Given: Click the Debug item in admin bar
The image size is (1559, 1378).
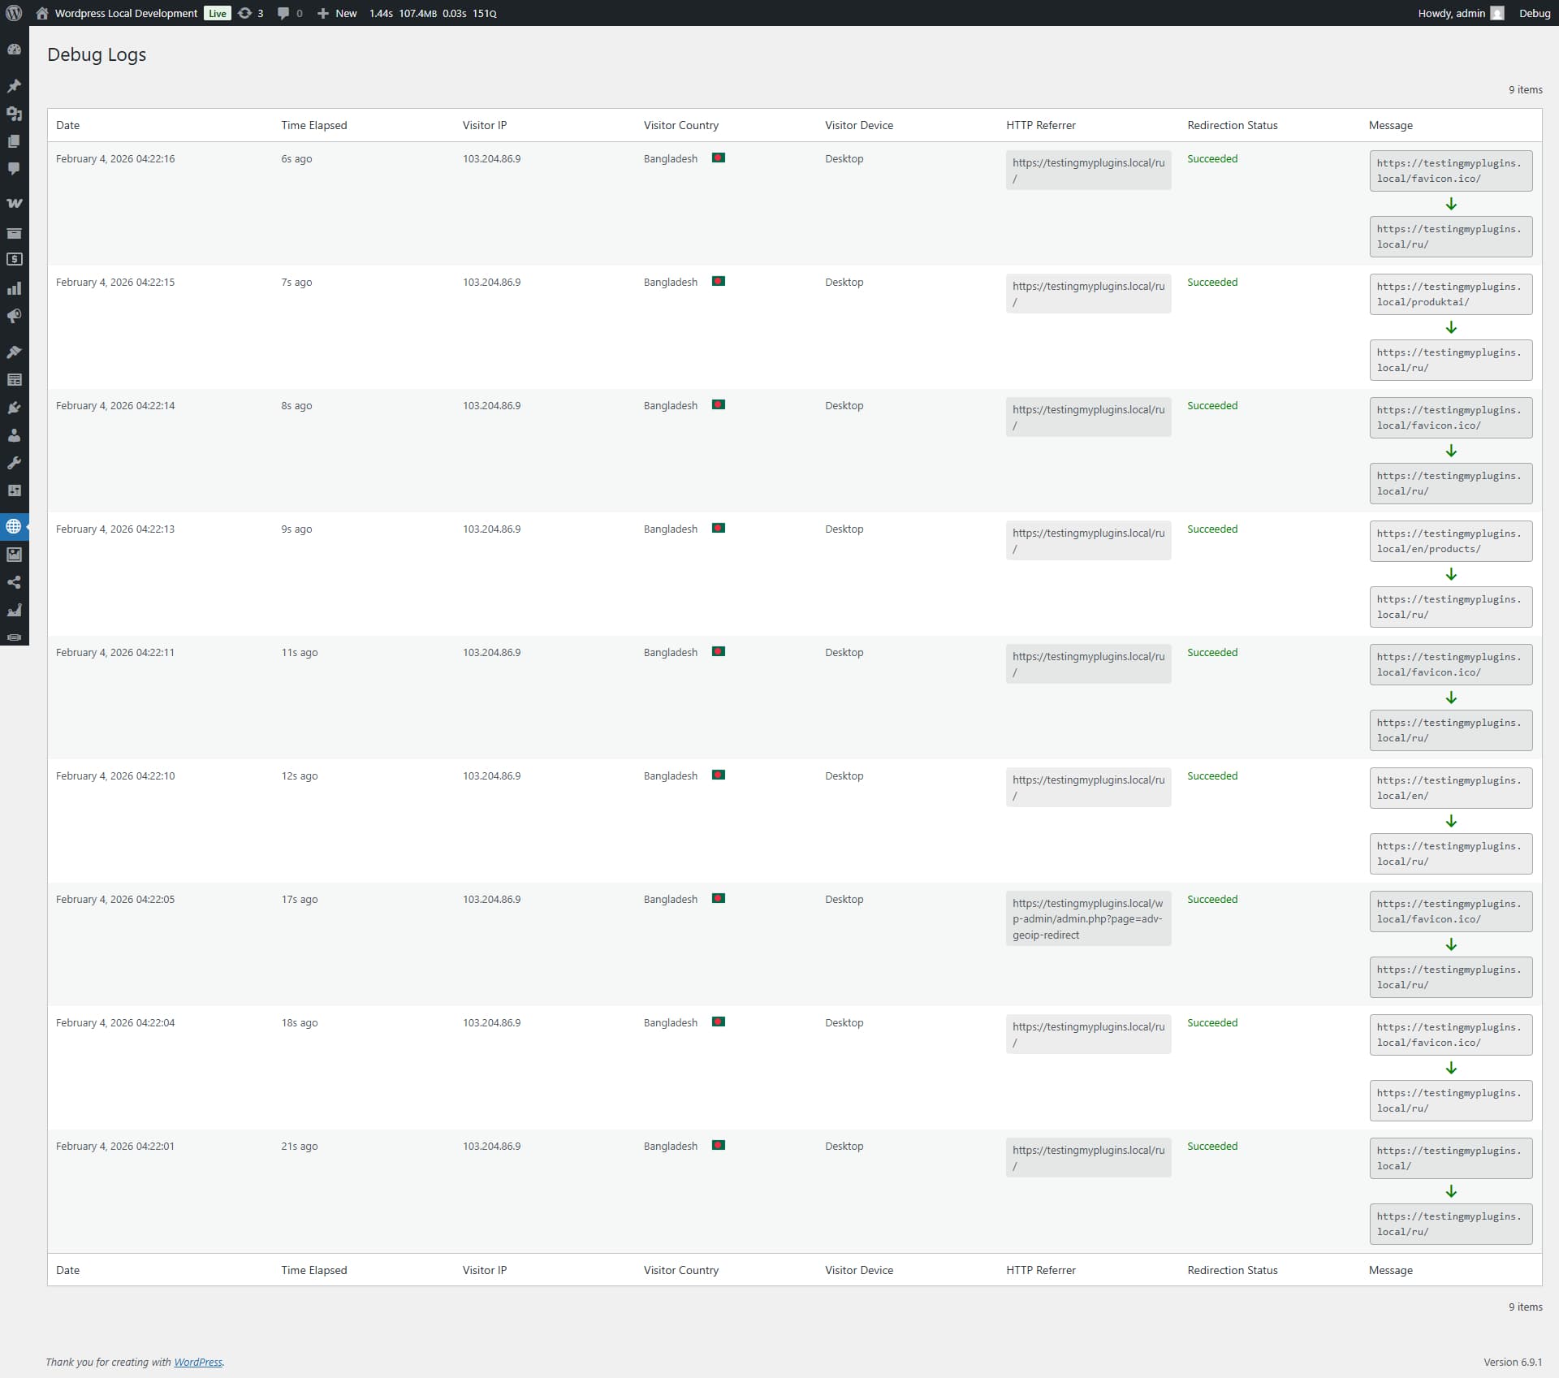Looking at the screenshot, I should (x=1534, y=13).
